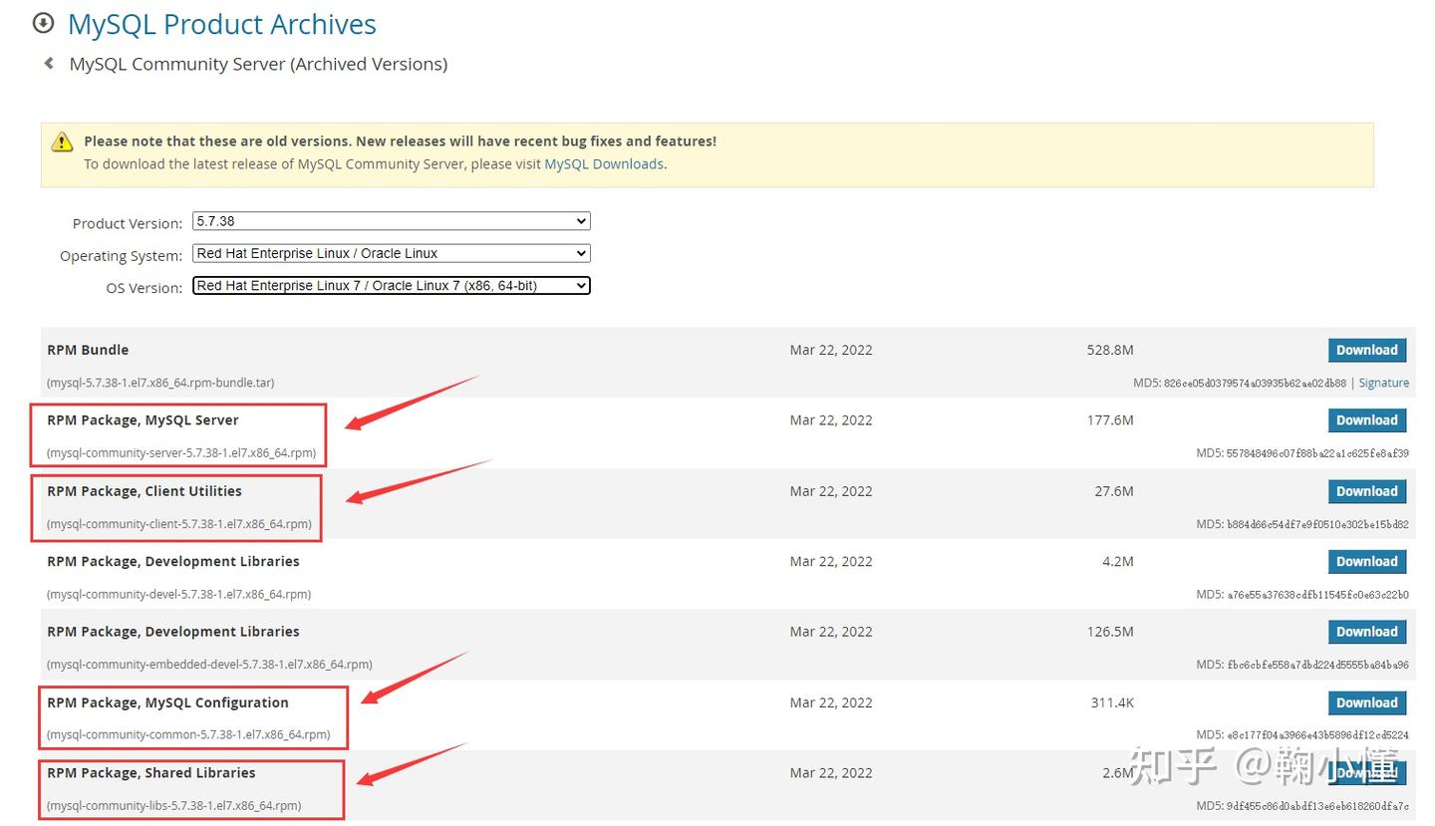Click the 528.8M file size
This screenshot has height=826, width=1435.
click(x=1110, y=350)
